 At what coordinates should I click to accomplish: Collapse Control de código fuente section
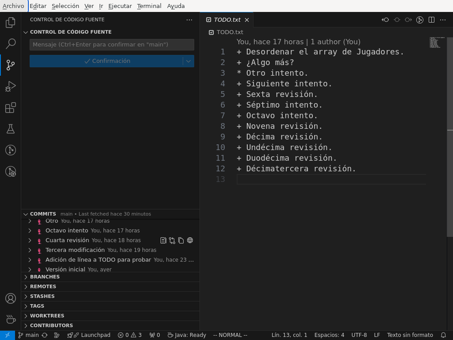point(26,32)
